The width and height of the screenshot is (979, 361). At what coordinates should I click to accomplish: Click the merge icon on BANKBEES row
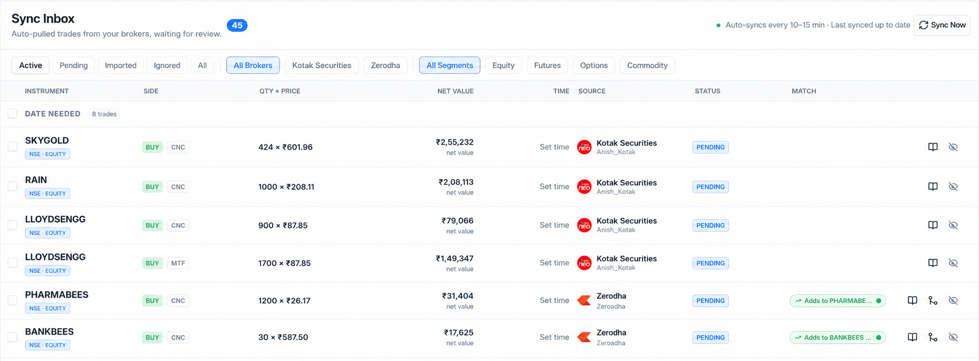(x=932, y=337)
